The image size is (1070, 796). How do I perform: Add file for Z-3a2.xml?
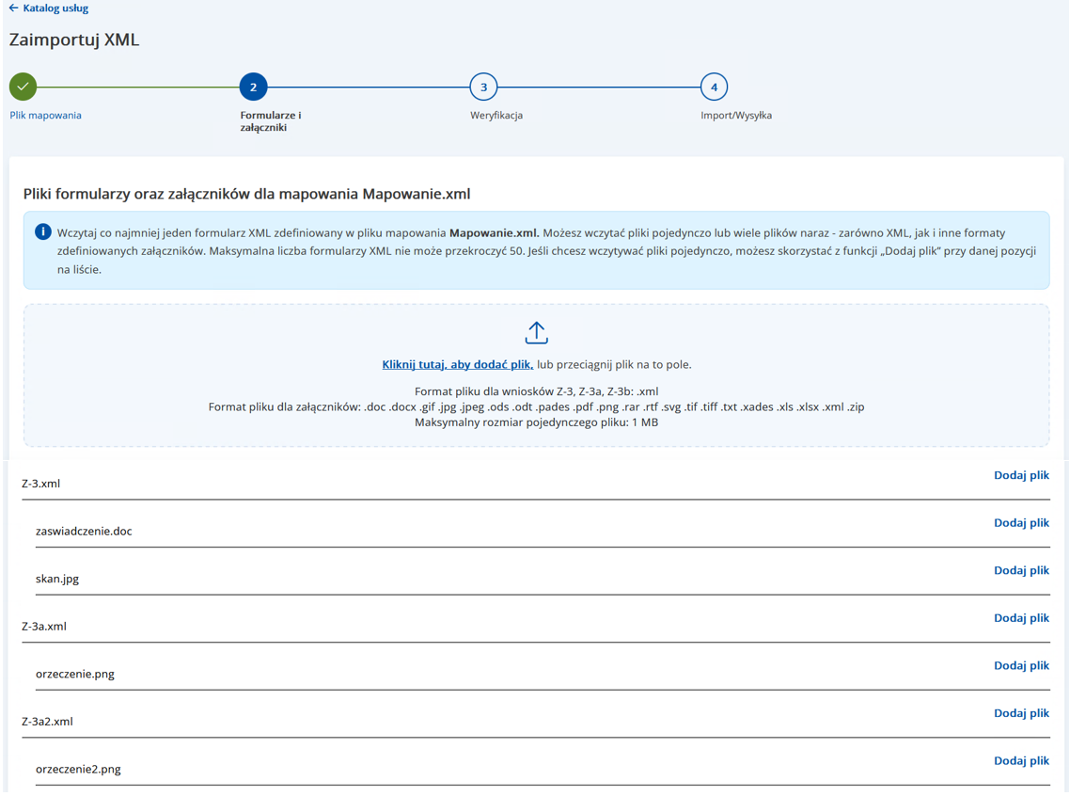click(x=1021, y=713)
